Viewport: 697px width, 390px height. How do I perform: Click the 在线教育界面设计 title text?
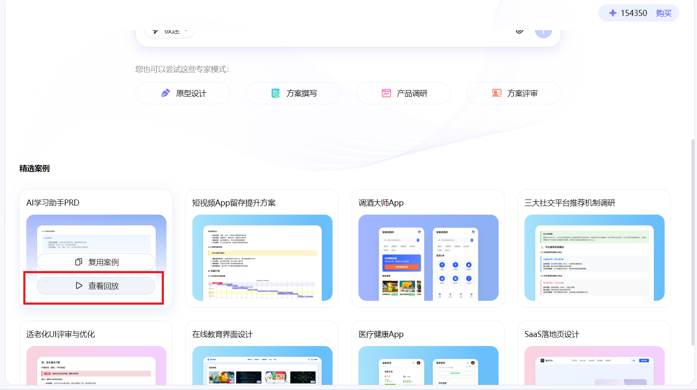point(223,334)
